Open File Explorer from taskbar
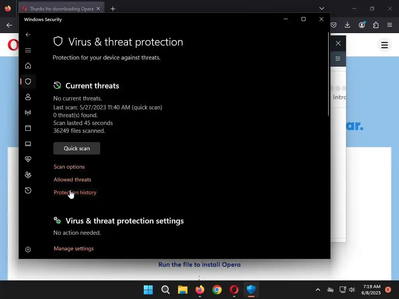Screen dimensions: 399x299 [183, 290]
